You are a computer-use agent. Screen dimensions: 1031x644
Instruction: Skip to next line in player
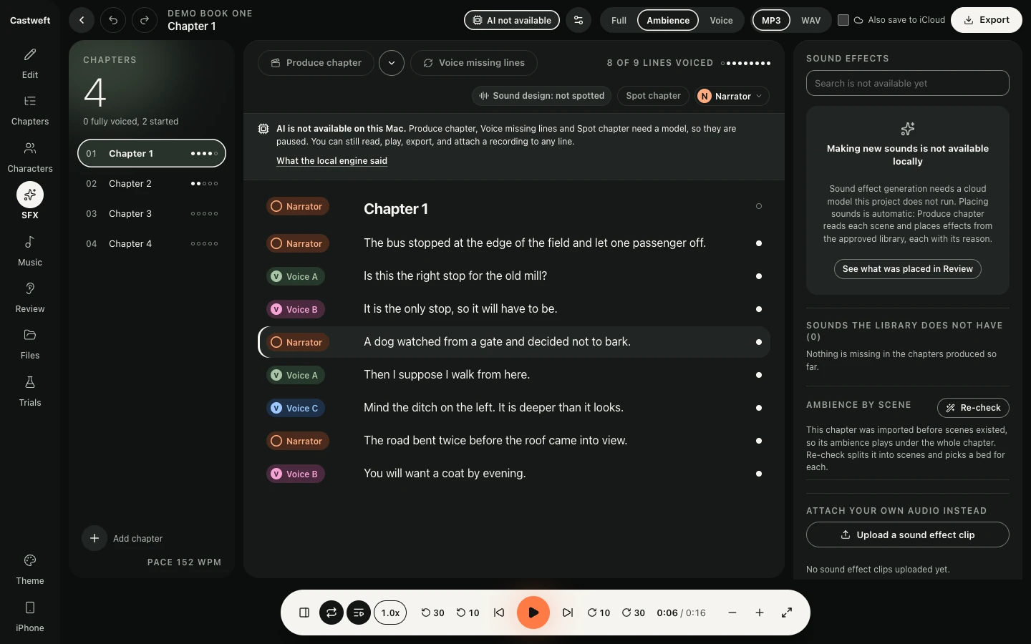click(x=568, y=613)
